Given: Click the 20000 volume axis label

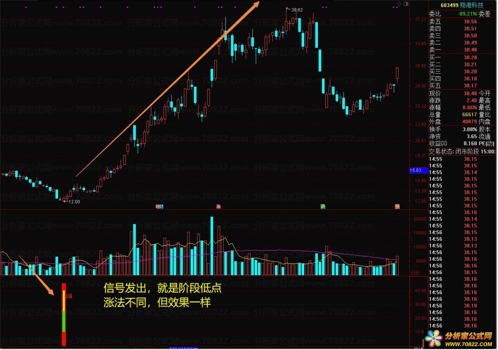Looking at the screenshot, I should pos(420,219).
